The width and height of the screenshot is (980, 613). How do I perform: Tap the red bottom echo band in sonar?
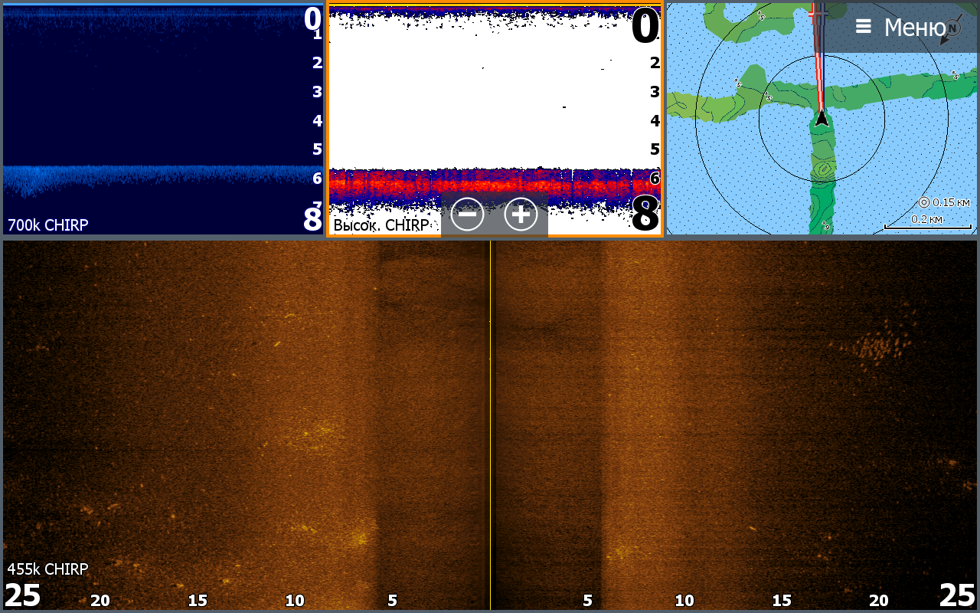(490, 185)
